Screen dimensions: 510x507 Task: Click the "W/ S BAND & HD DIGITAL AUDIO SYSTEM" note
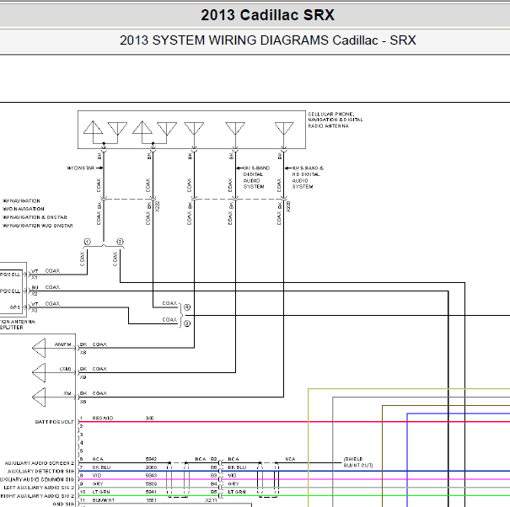point(308,178)
